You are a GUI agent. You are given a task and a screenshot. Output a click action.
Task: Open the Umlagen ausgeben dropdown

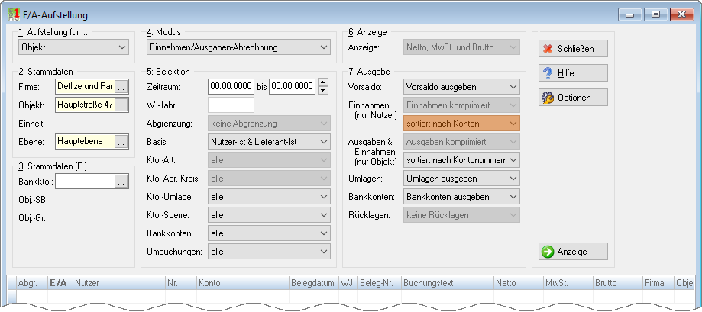pyautogui.click(x=461, y=179)
